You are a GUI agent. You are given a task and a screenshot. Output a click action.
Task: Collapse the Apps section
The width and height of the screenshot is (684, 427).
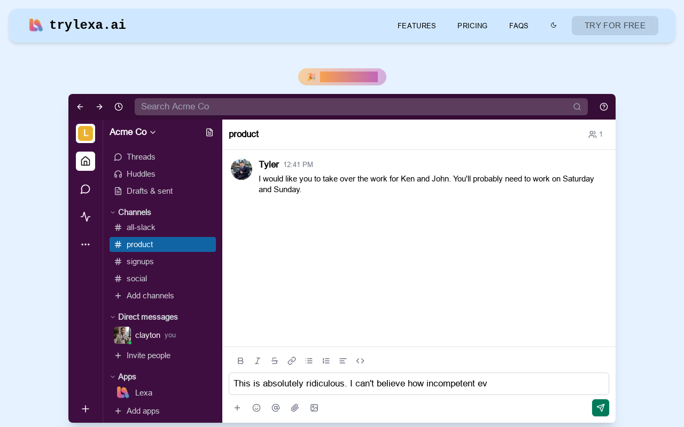[123, 377]
